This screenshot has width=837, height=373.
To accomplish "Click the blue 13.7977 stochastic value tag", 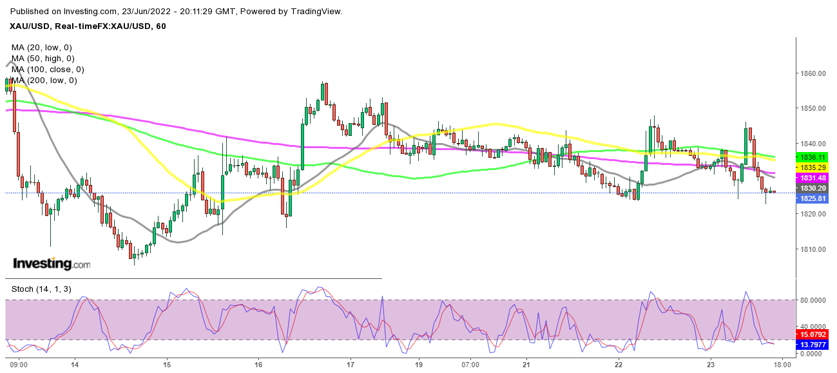I will point(813,345).
